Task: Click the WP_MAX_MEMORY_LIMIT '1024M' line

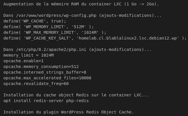Action: click(x=55, y=33)
